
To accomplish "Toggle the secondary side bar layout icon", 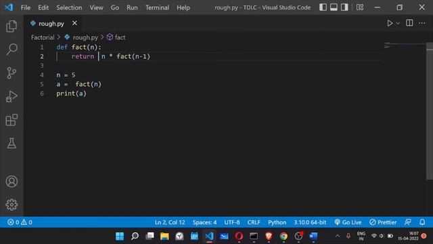I will [x=344, y=7].
